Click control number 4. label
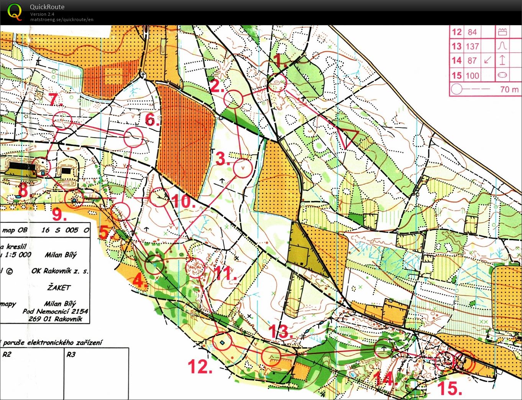The width and height of the screenshot is (522, 400). 140,281
